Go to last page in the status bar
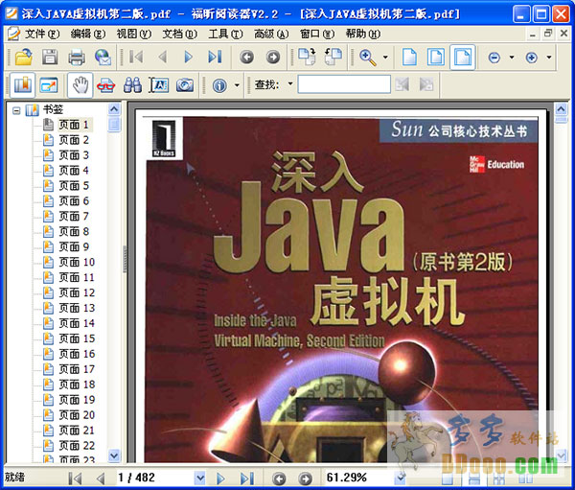 click(246, 478)
